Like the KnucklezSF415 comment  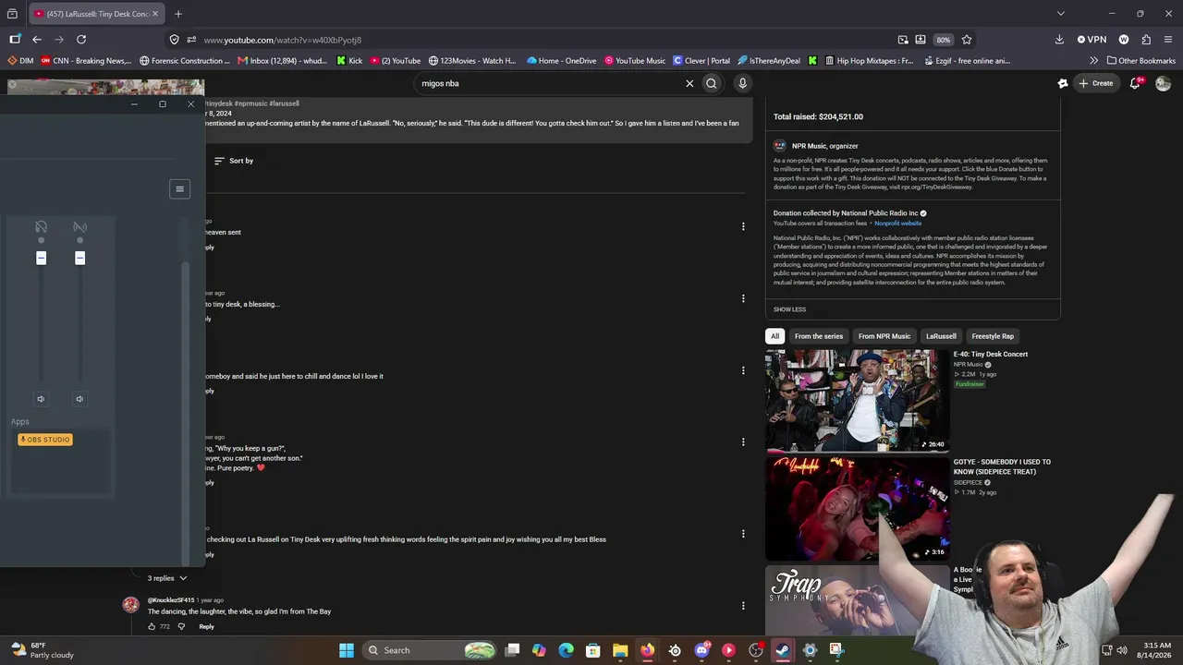(152, 626)
